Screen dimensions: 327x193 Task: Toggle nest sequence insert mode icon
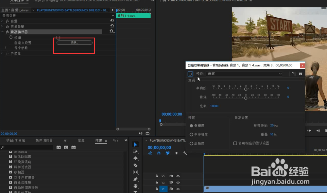[150, 153]
